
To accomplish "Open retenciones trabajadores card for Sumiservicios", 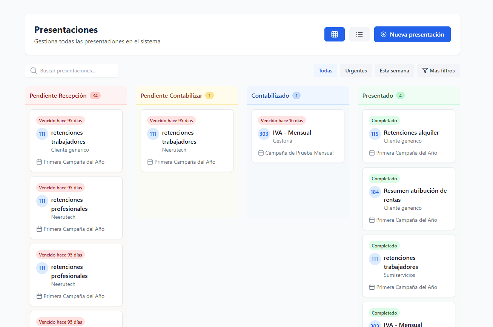I will coord(409,266).
